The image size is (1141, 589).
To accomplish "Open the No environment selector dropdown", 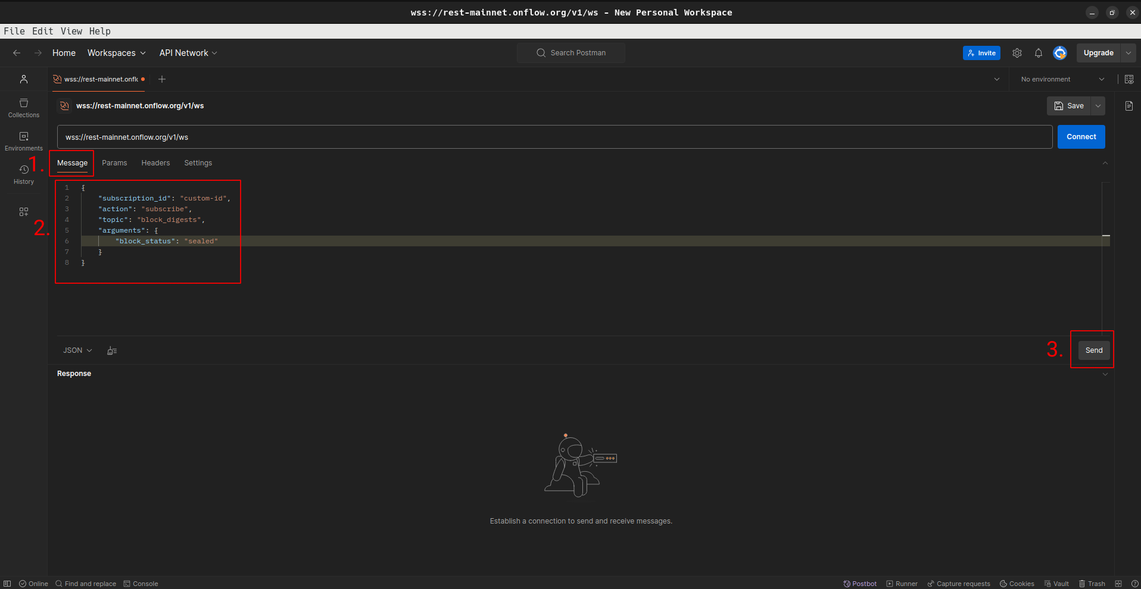I will click(1062, 79).
